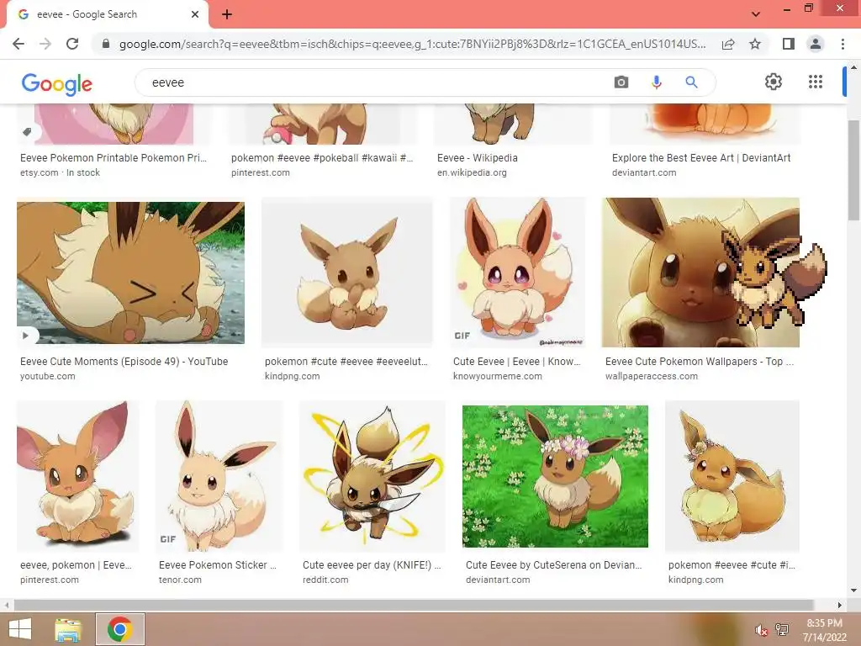Click the deviantart.com source under Explore
Viewport: 861px width, 646px height.
tap(644, 172)
